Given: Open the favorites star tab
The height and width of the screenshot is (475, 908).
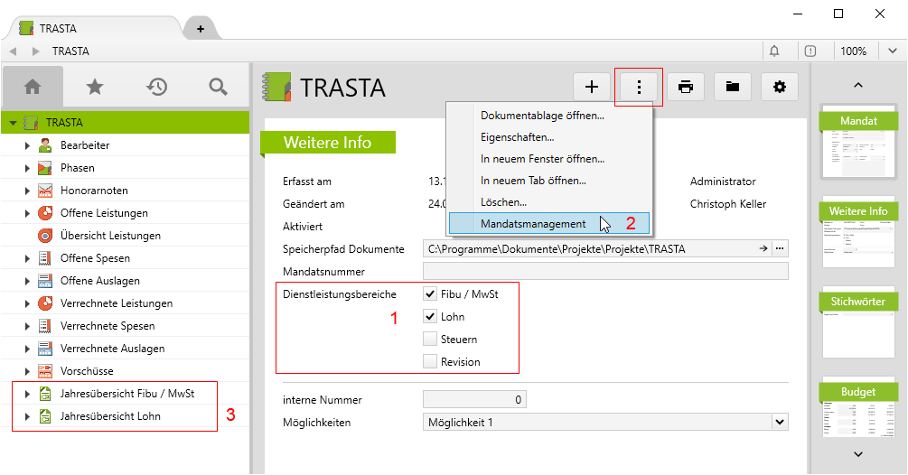Looking at the screenshot, I should click(94, 87).
